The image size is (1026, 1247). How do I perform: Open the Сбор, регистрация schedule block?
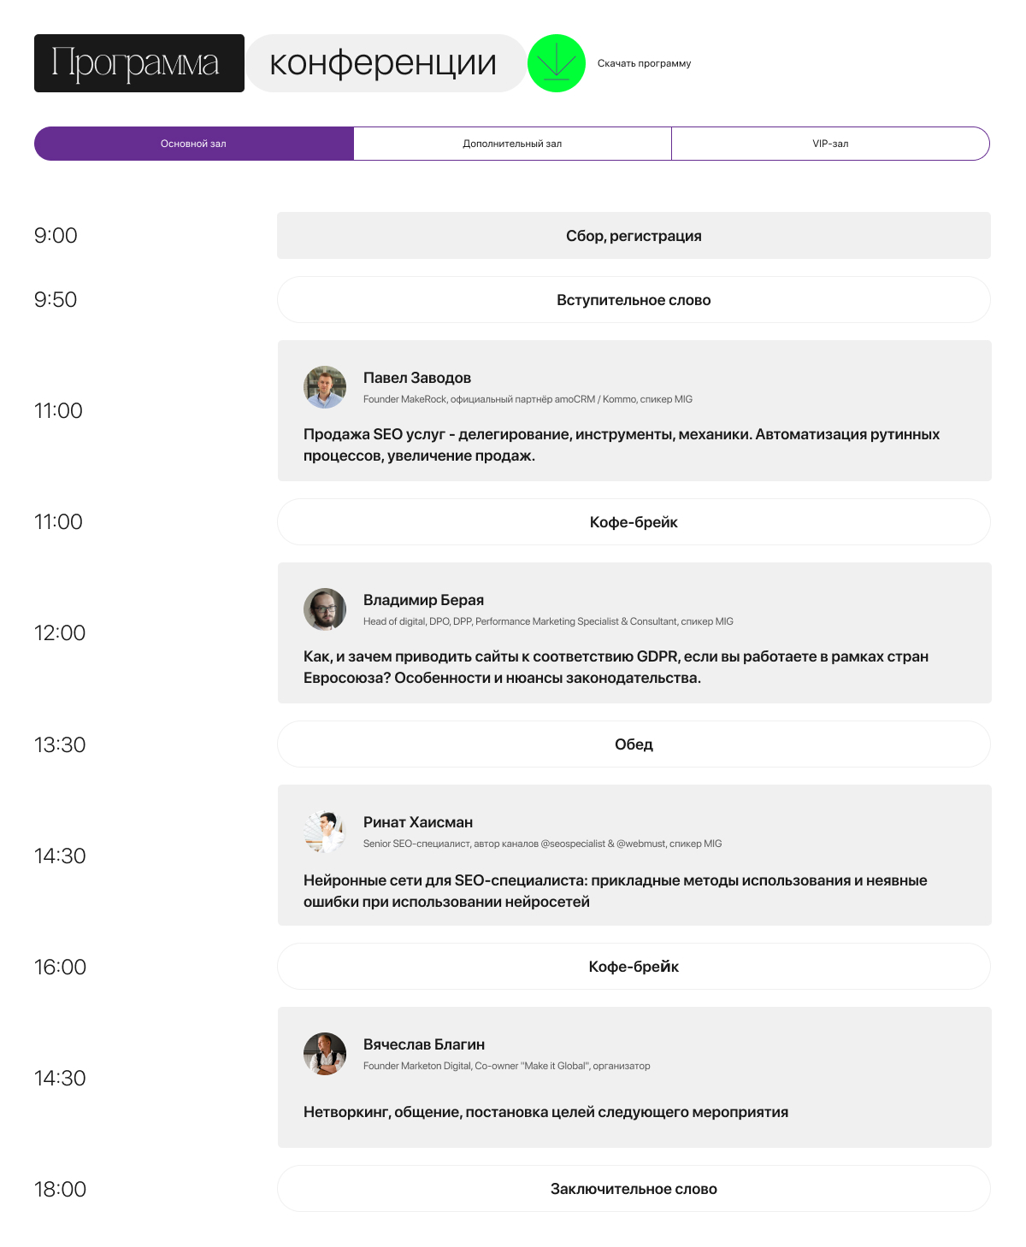click(634, 236)
